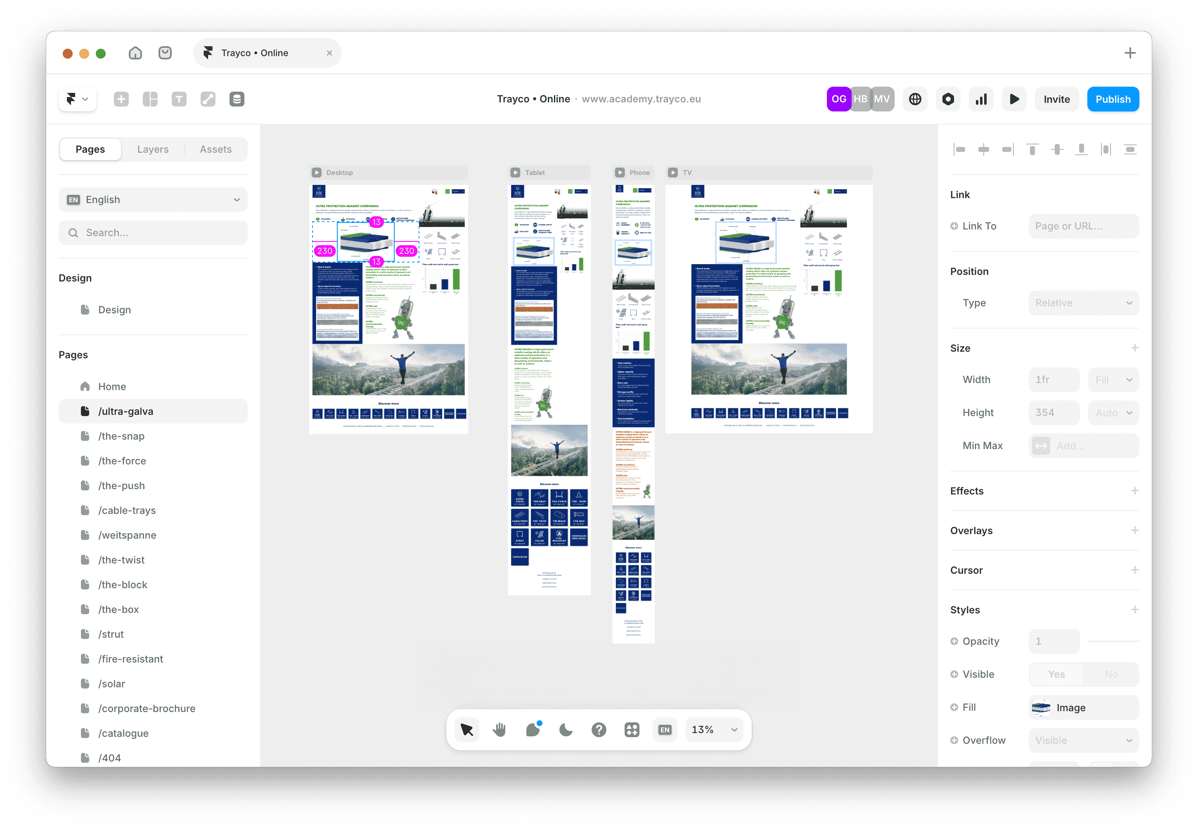Adjust the Opacity slider
Image resolution: width=1198 pixels, height=828 pixels.
[x=1113, y=641]
